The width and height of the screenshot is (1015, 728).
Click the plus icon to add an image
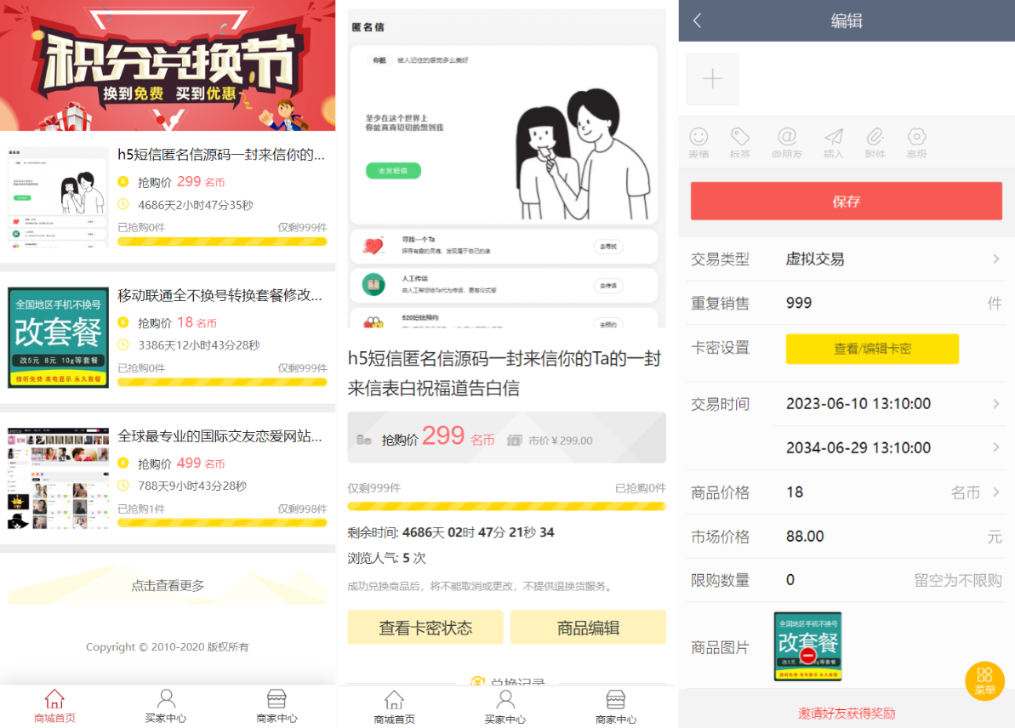click(712, 78)
